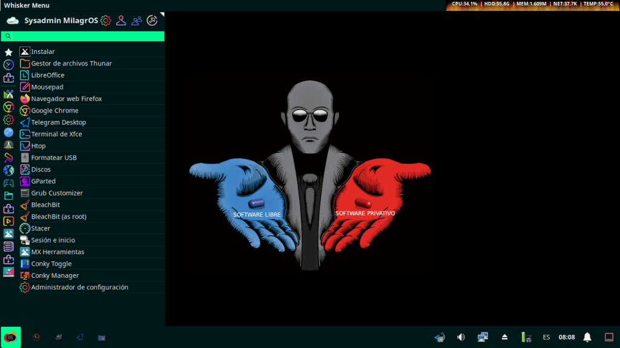Click the volume speaker icon in the tray

(x=461, y=337)
